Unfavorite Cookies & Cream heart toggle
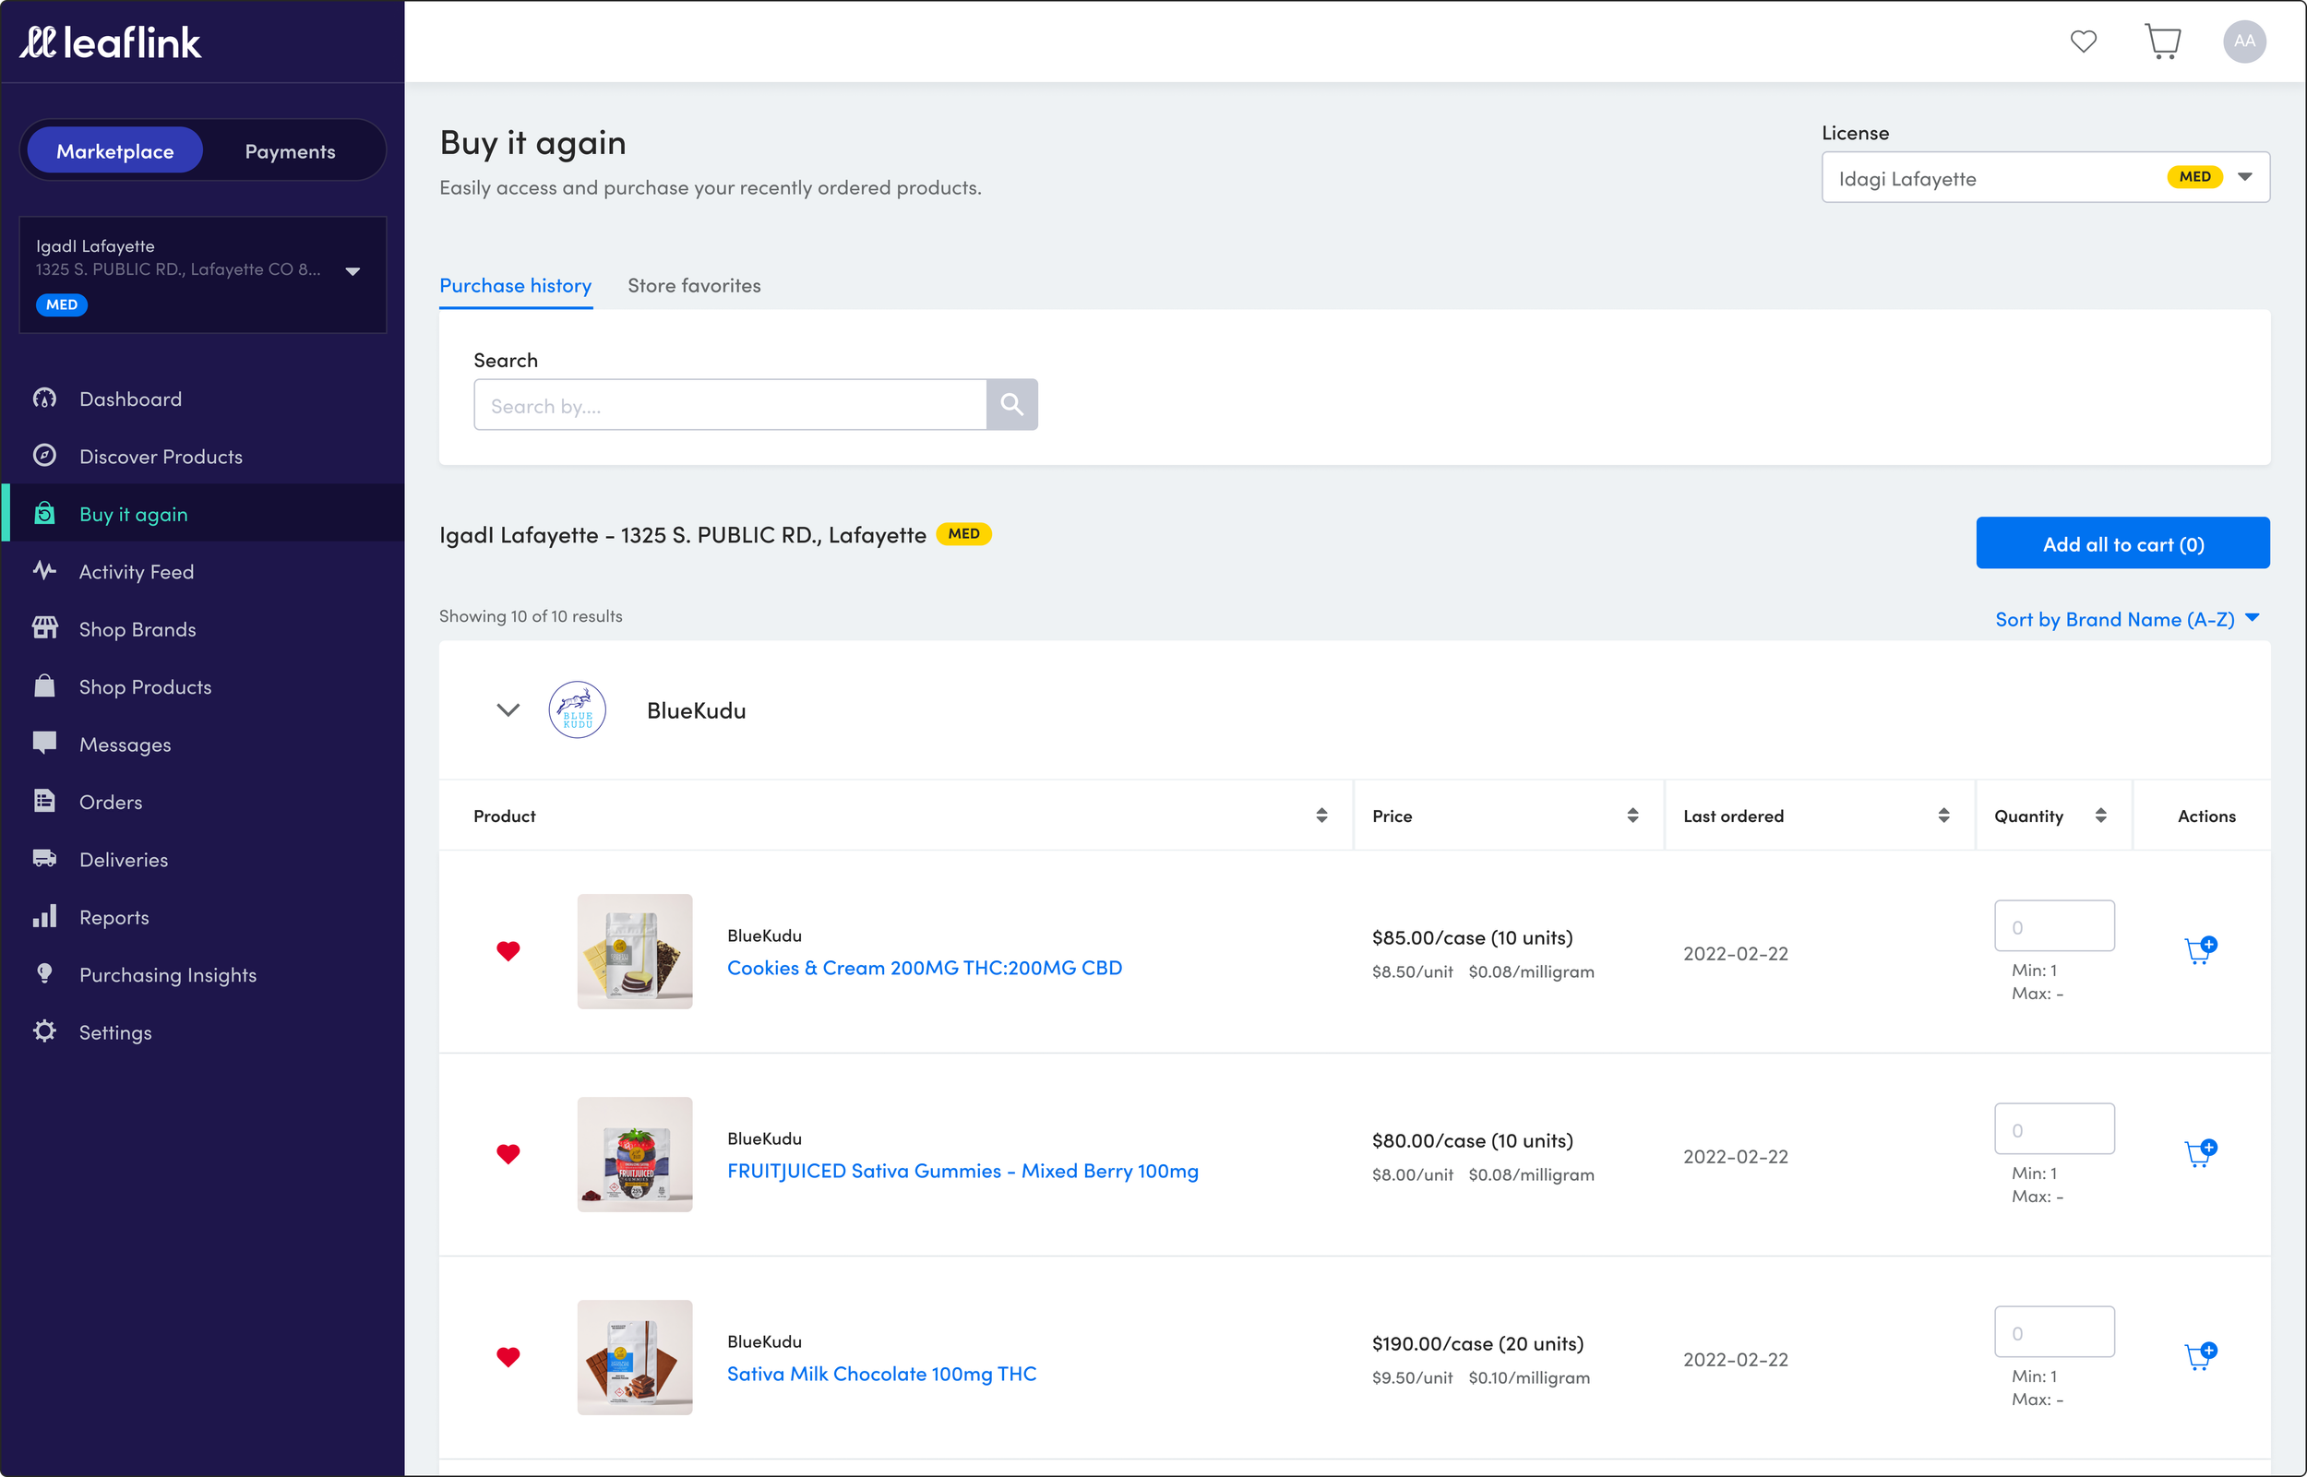Viewport: 2307px width, 1477px height. click(x=508, y=950)
